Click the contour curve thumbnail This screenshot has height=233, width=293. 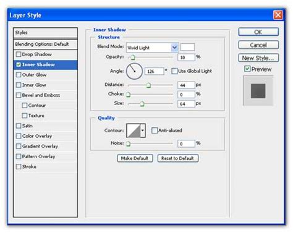point(134,130)
